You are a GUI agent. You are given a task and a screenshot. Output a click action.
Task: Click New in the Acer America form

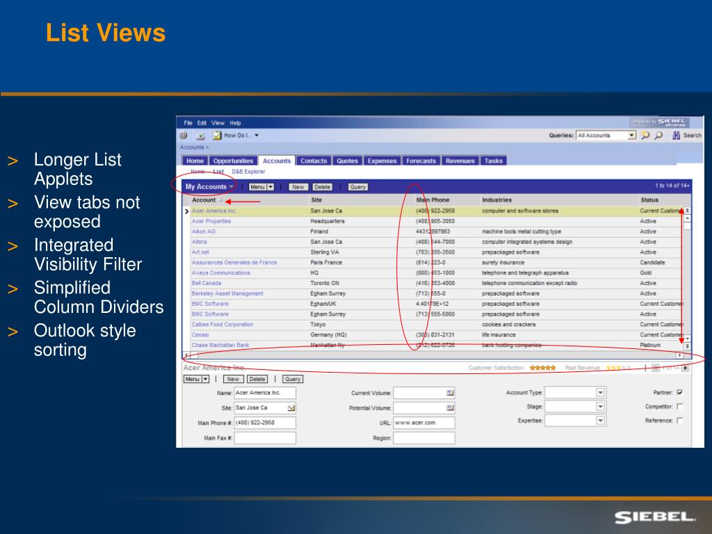click(x=233, y=379)
